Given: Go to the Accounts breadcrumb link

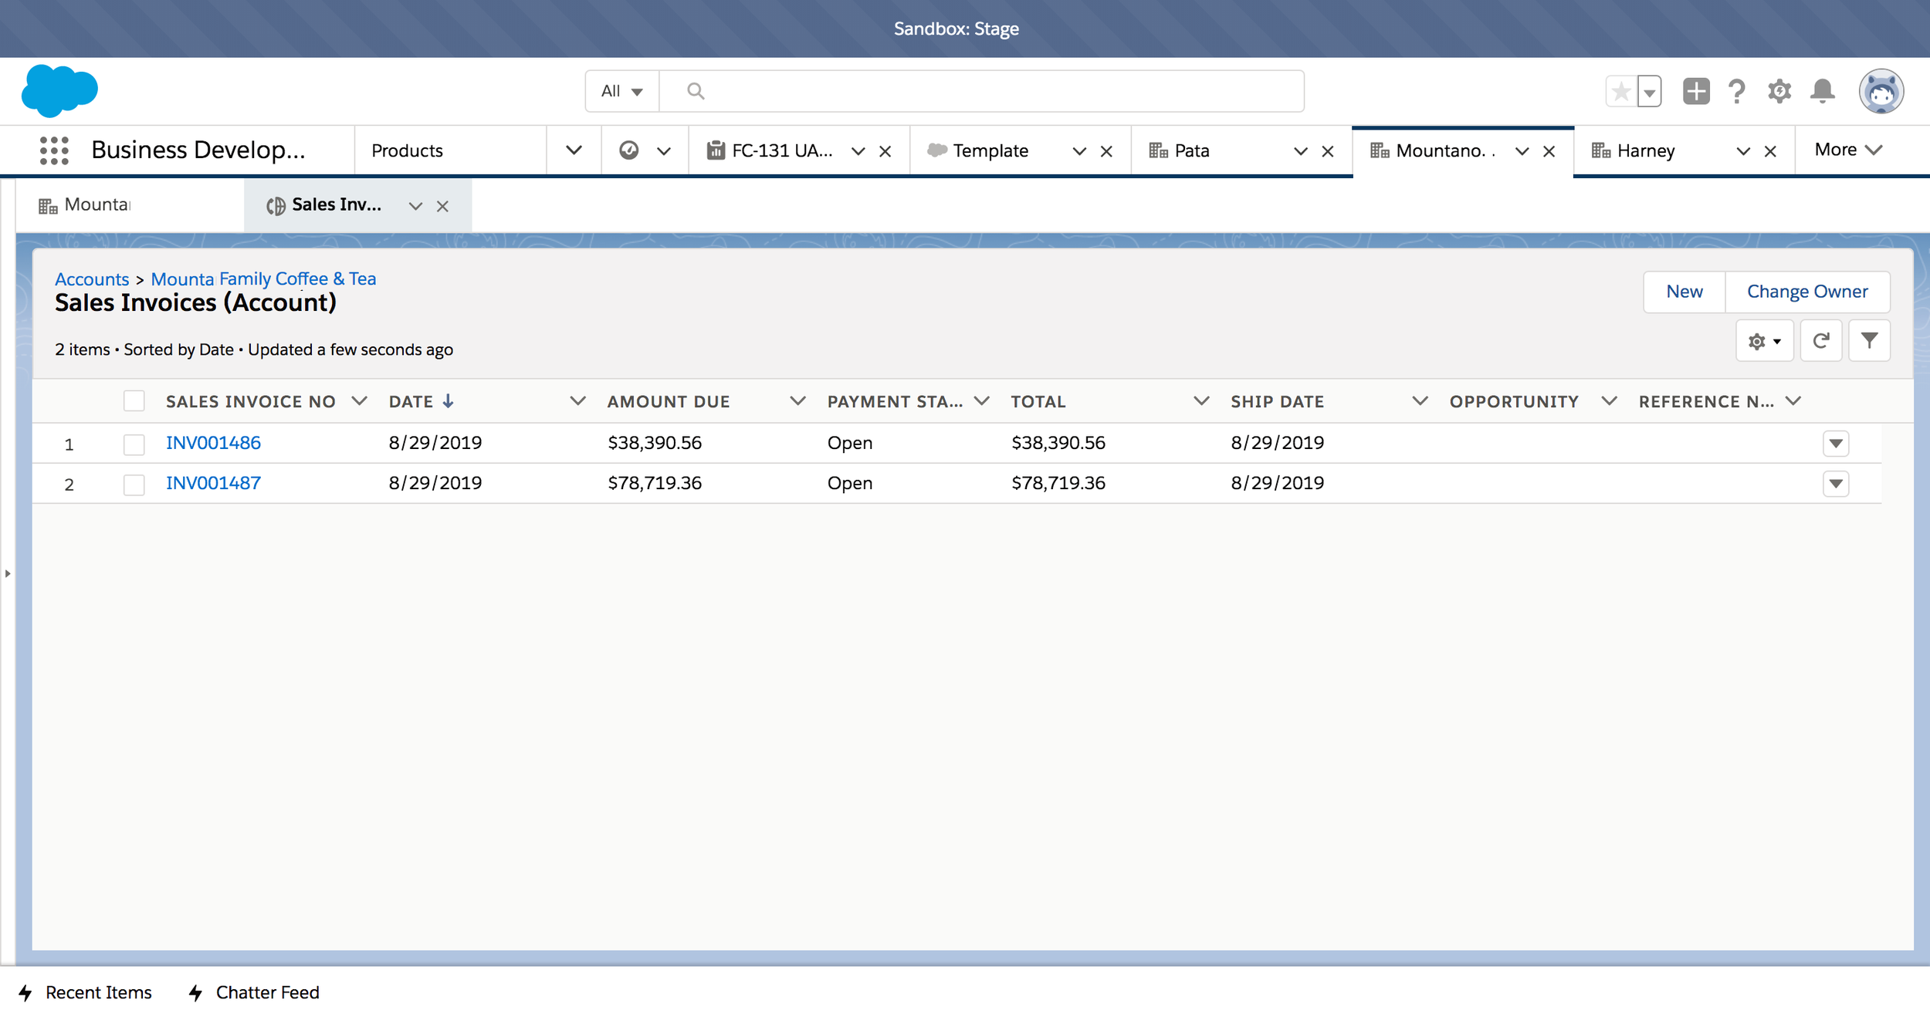Looking at the screenshot, I should click(92, 279).
